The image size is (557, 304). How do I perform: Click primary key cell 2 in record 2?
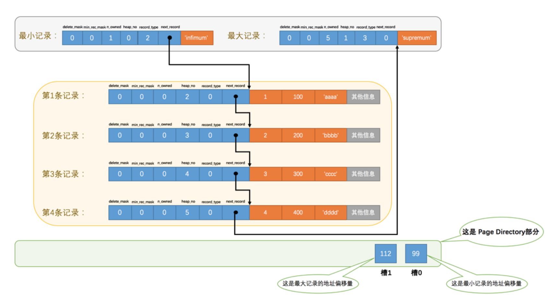pyautogui.click(x=265, y=135)
